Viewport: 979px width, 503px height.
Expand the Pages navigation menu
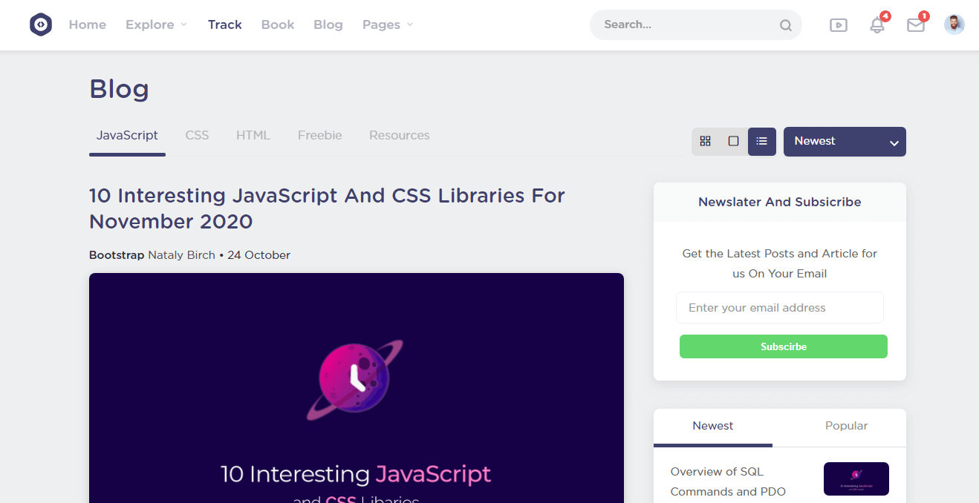(x=387, y=24)
